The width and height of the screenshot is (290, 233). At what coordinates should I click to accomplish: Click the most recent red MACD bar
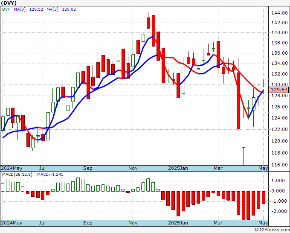[x=264, y=198]
